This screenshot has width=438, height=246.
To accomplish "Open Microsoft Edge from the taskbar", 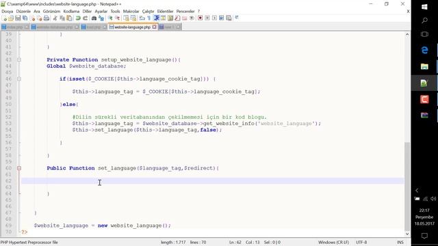I will pyautogui.click(x=424, y=50).
